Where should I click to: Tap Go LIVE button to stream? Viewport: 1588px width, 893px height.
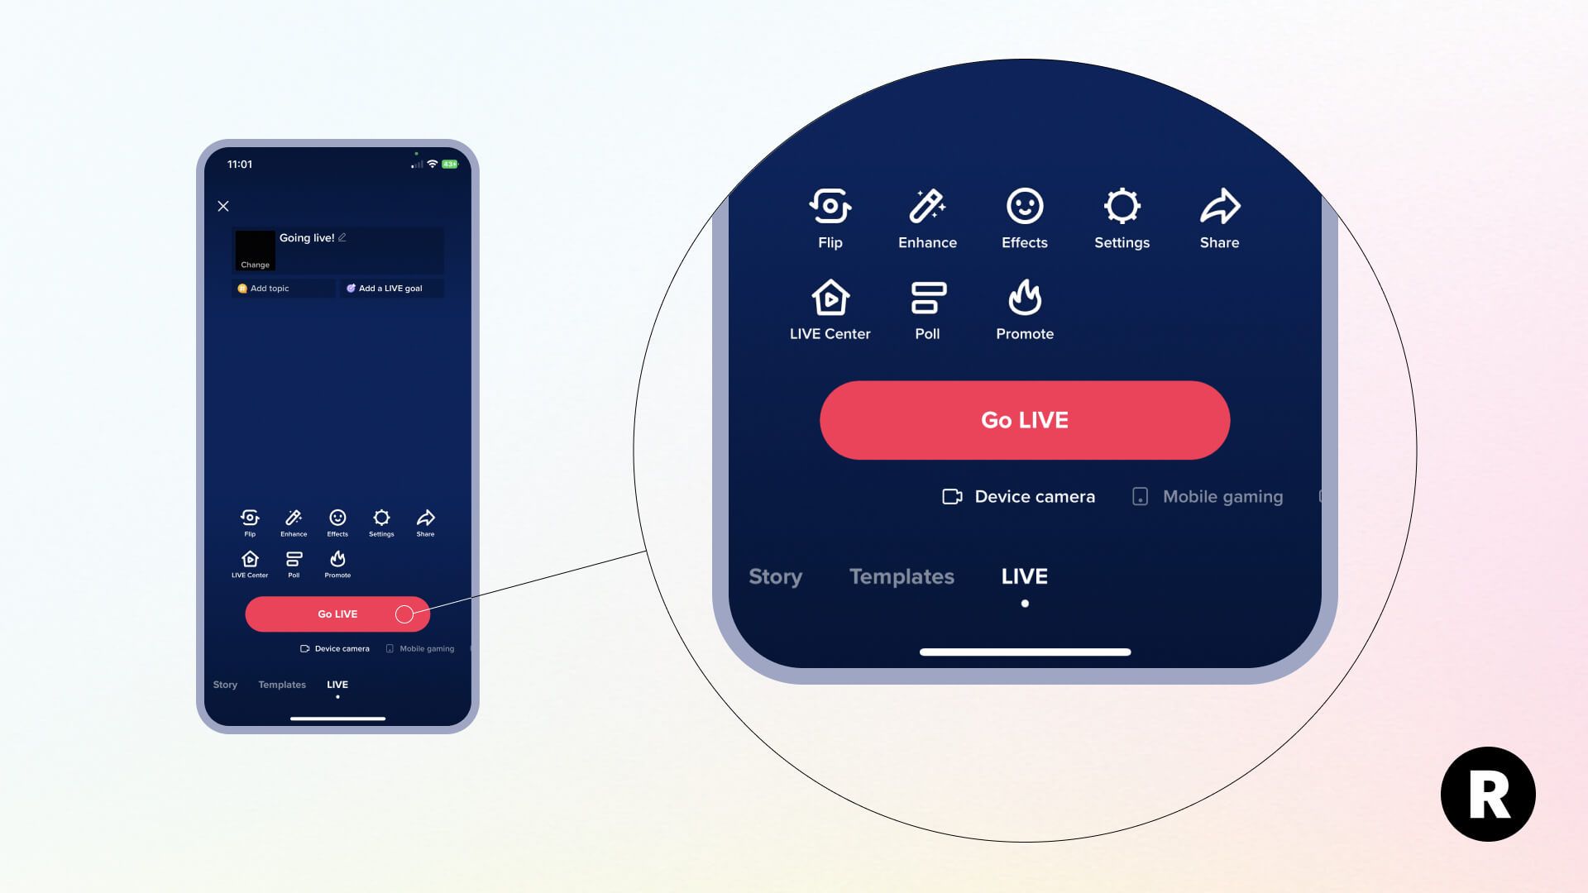pos(337,614)
